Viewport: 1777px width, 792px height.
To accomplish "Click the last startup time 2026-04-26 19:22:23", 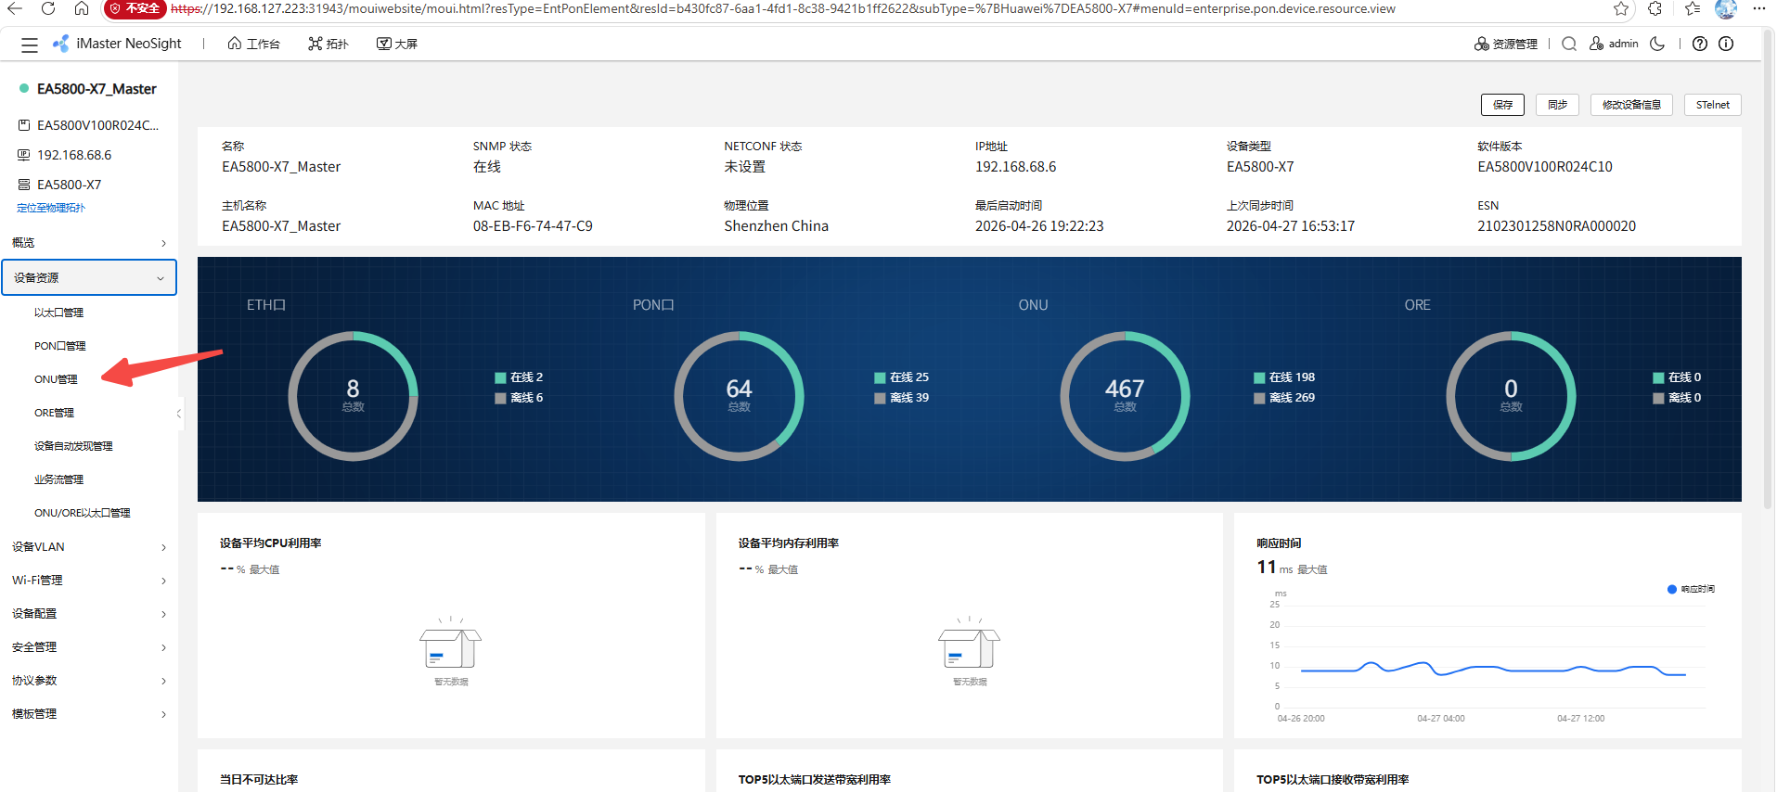I will pyautogui.click(x=1039, y=226).
